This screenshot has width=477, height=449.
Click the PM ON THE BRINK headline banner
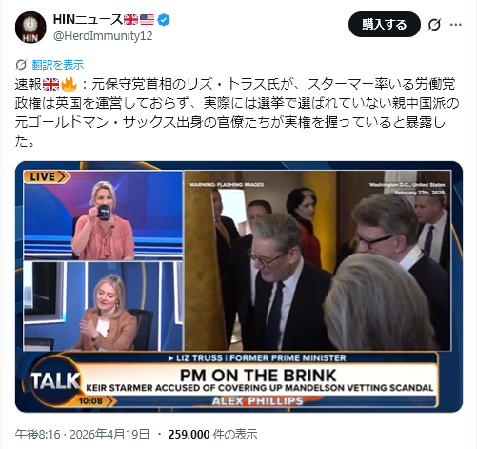pyautogui.click(x=258, y=376)
